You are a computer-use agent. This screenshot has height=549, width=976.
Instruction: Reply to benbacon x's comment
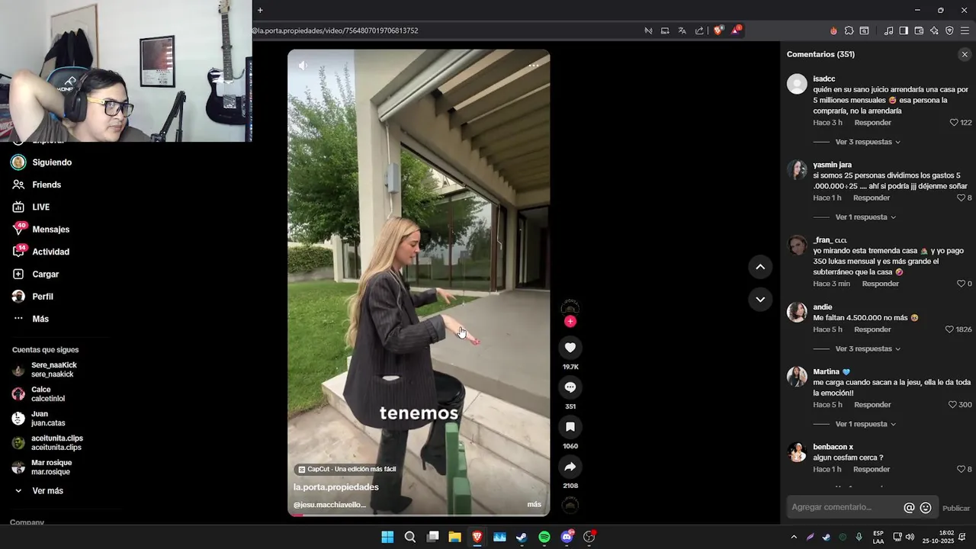(x=872, y=469)
